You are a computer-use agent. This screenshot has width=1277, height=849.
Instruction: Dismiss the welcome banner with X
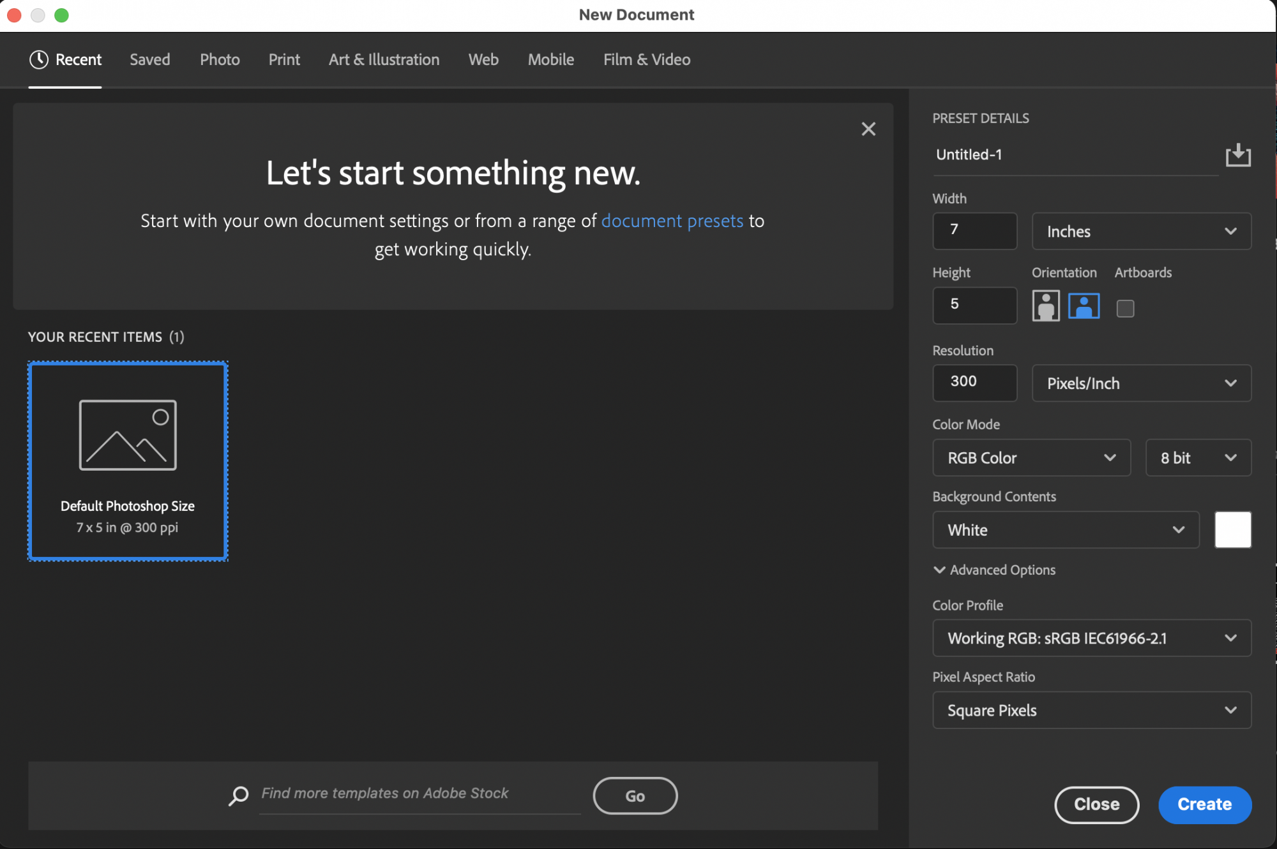pyautogui.click(x=868, y=129)
